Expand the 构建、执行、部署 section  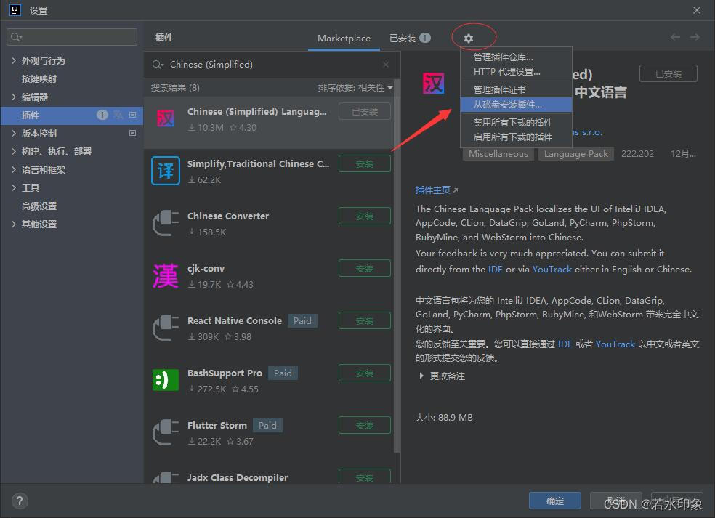[14, 151]
